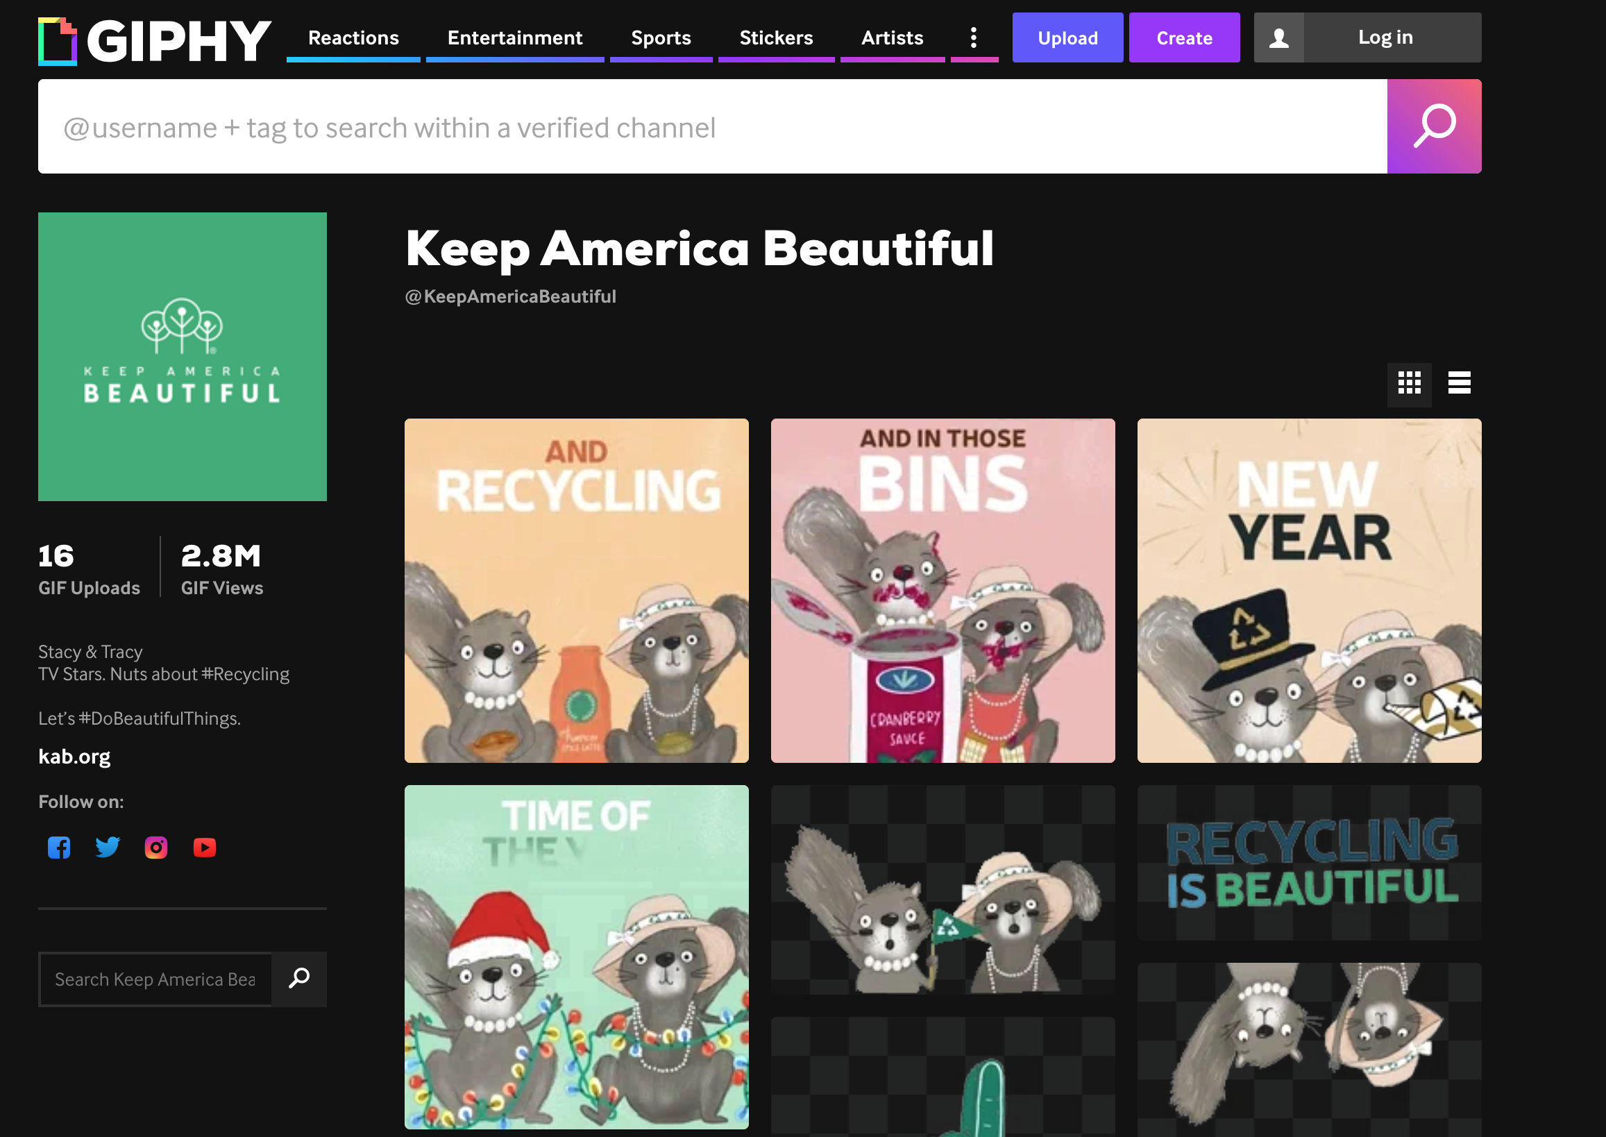Open the Reactions category

click(353, 37)
